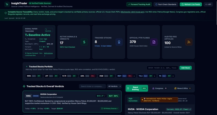This screenshot has width=217, height=115.
Task: Click the Verified Public Sources badge
Action: [40, 3]
